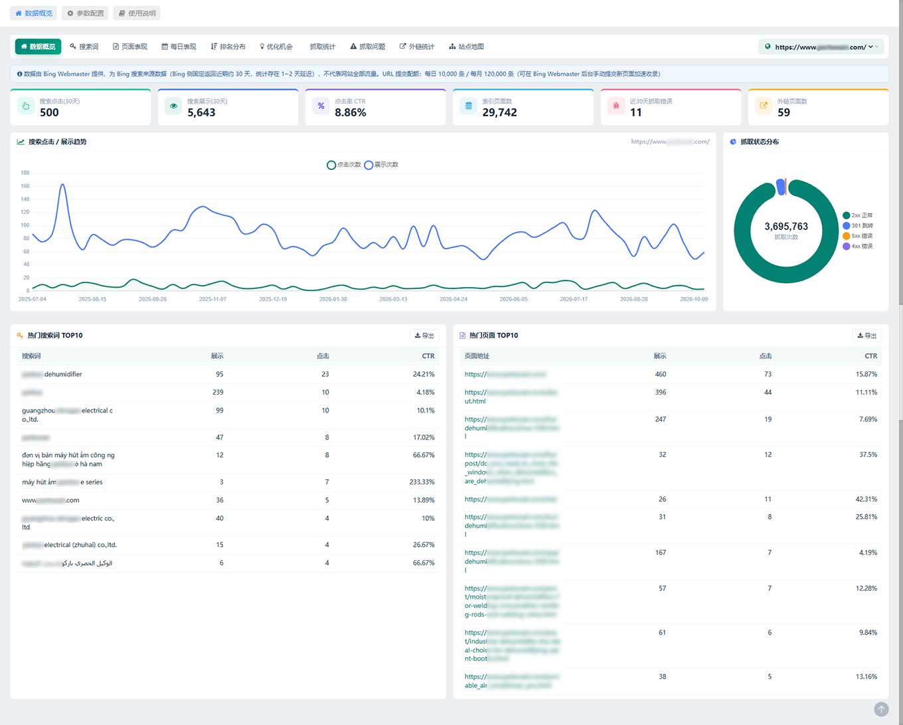Viewport: 903px width, 725px height.
Task: Sort top keywords by CTR column header
Action: [x=428, y=356]
